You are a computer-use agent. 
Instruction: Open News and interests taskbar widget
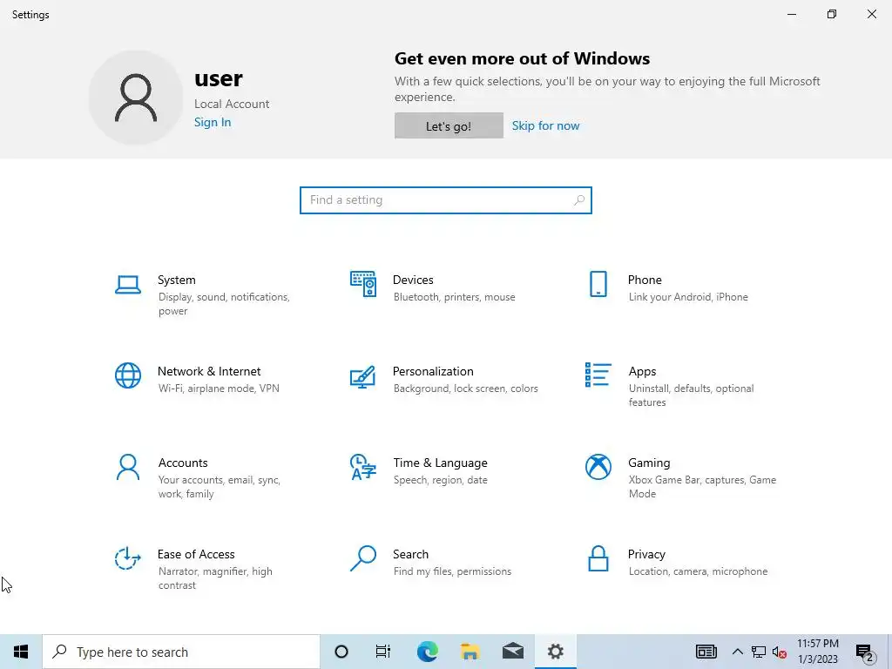706,652
